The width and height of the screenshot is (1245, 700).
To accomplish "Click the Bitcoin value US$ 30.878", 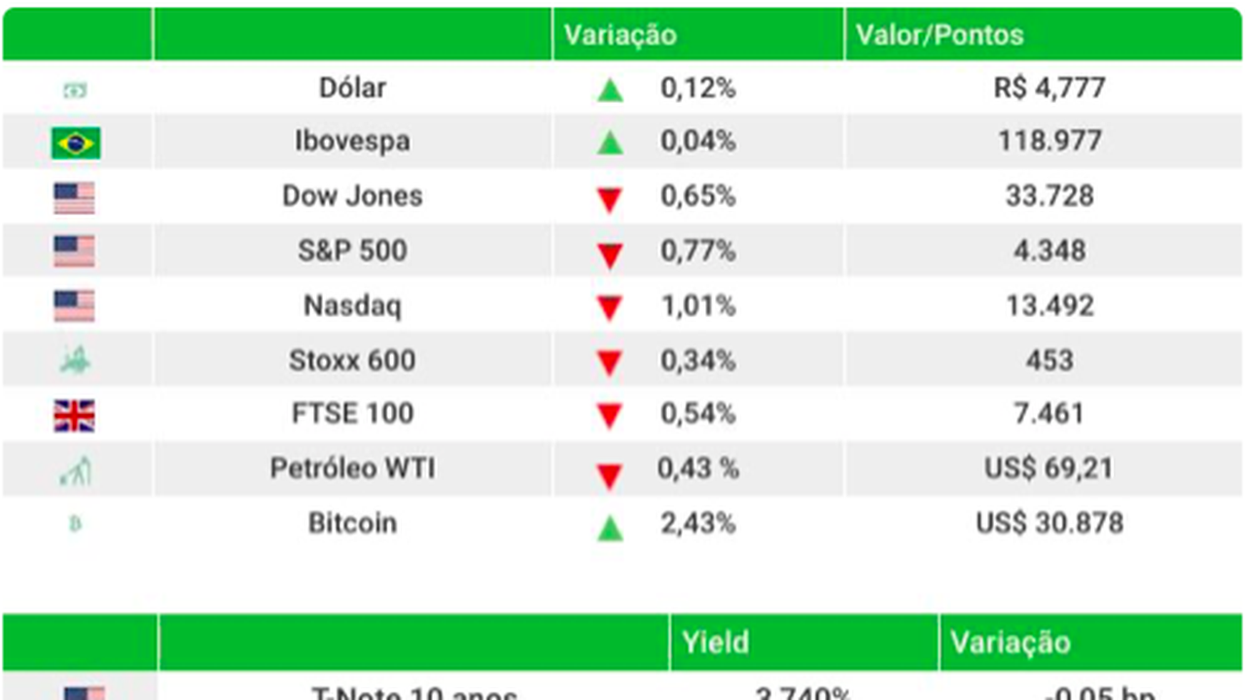I will coord(1049,523).
